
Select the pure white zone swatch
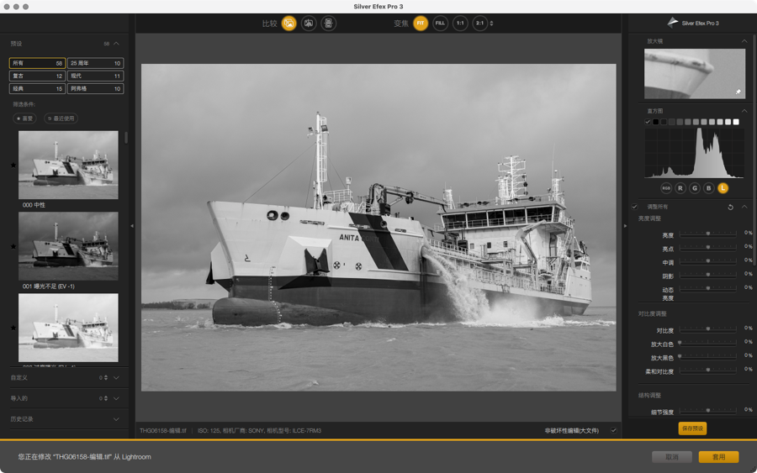coord(736,122)
